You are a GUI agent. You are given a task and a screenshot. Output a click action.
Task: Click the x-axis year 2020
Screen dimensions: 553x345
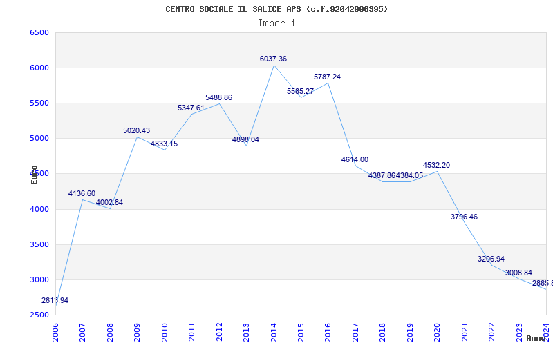coord(438,333)
